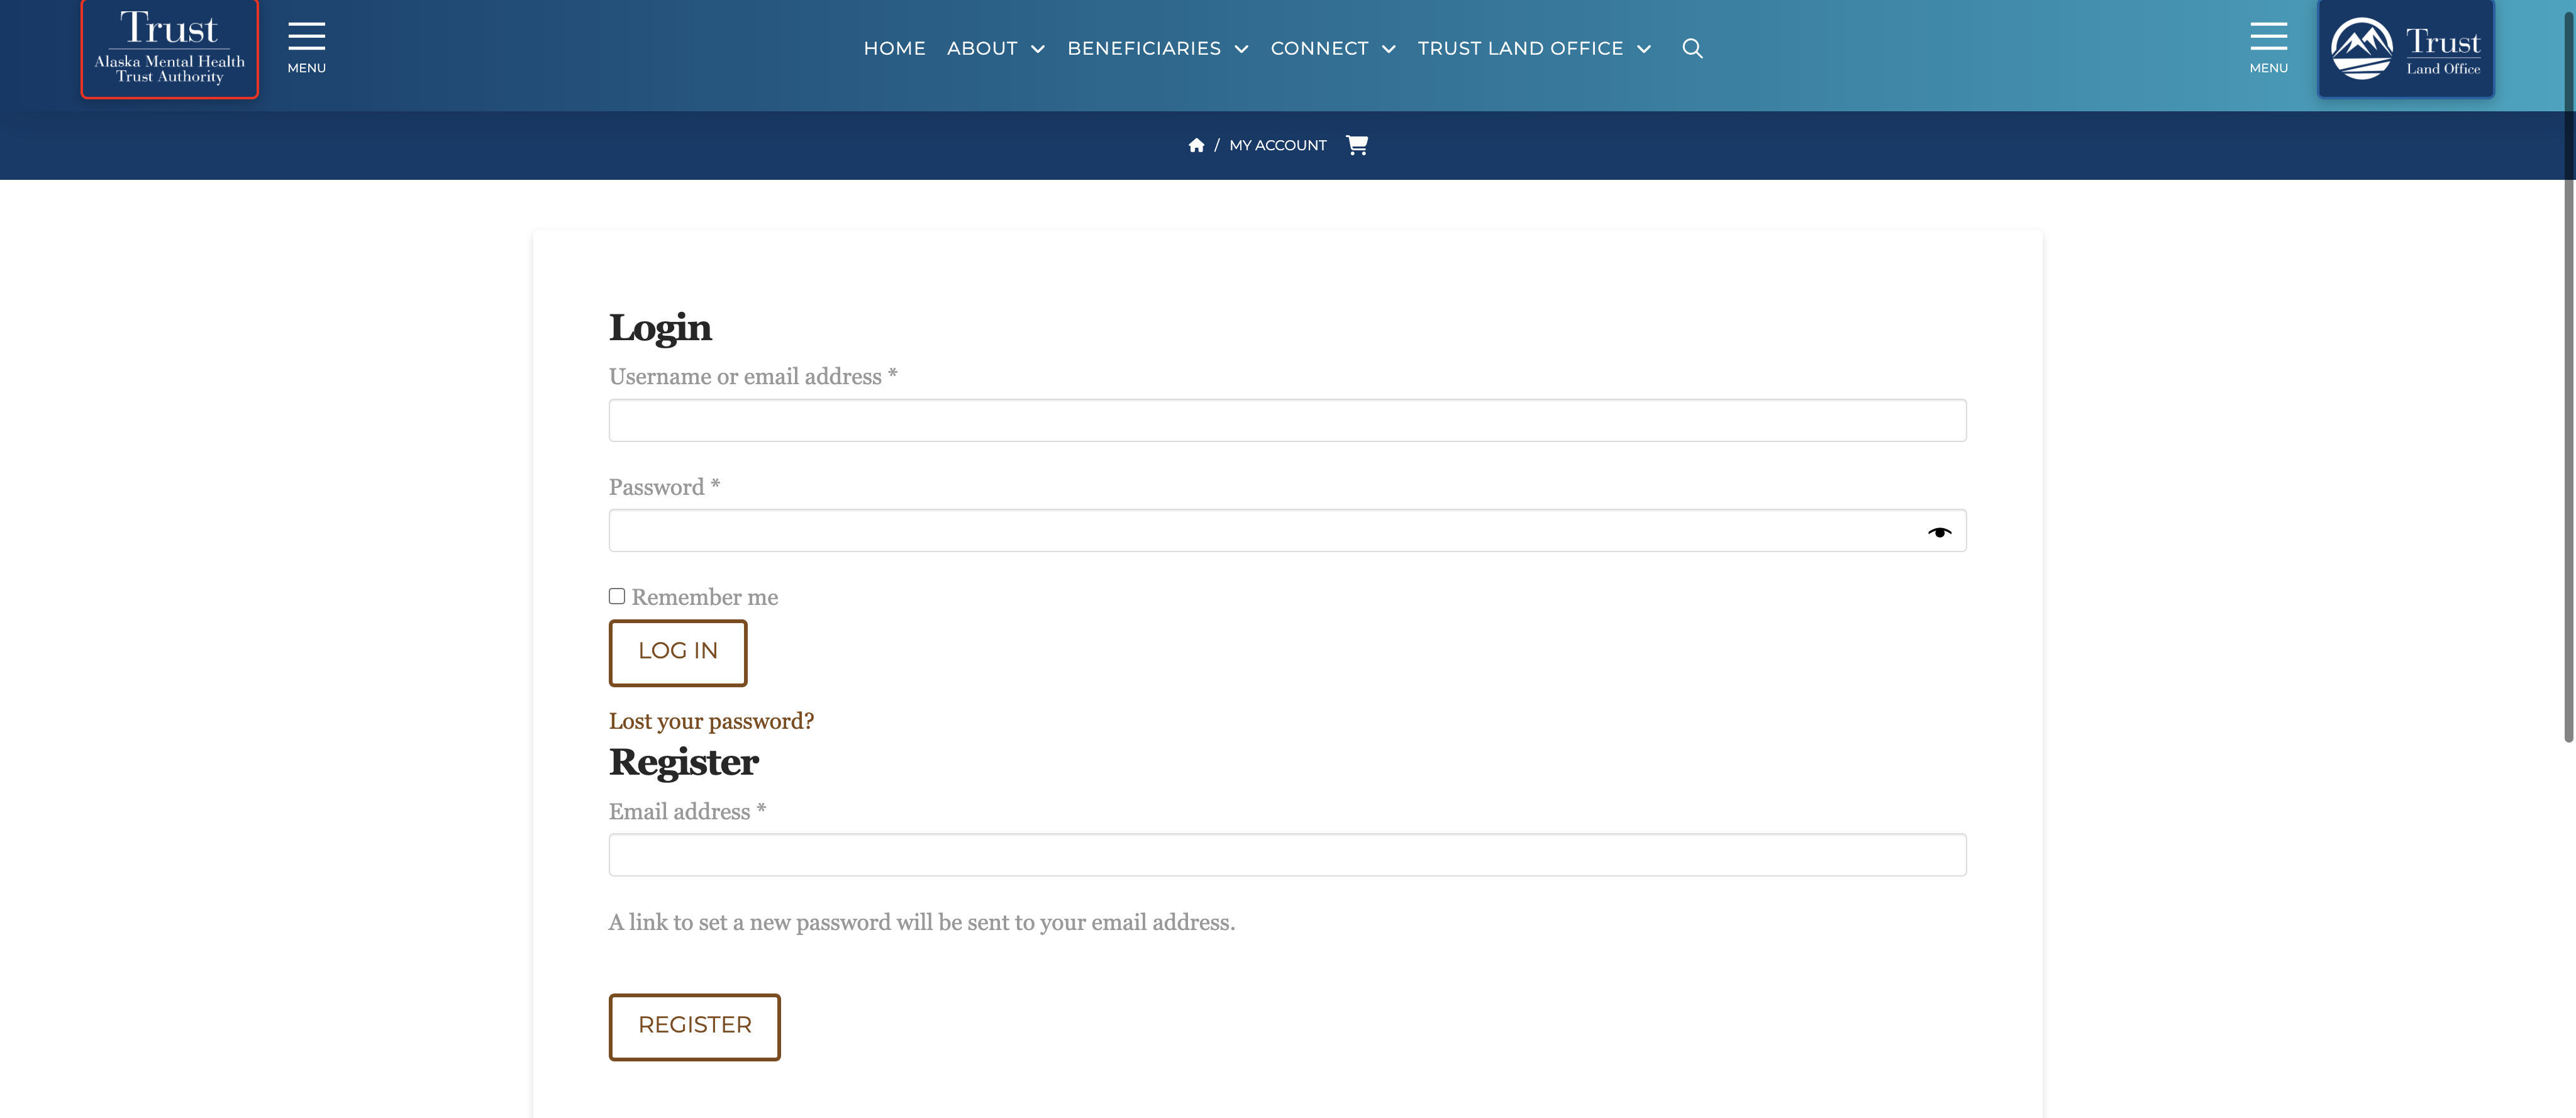2576x1118 pixels.
Task: Click the My Account breadcrumb link
Action: click(x=1277, y=145)
